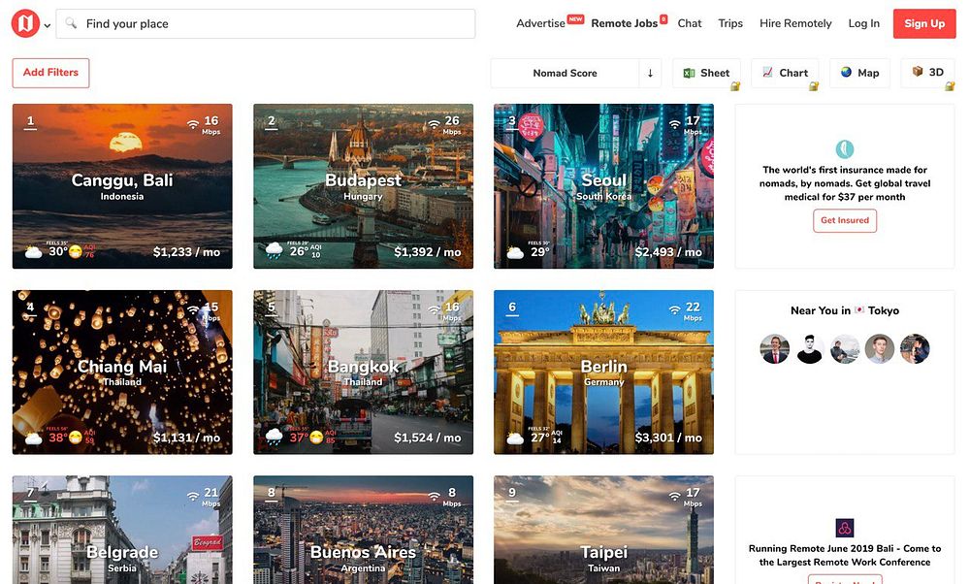Image resolution: width=970 pixels, height=584 pixels.
Task: Click the WiFi icon on Berlin card
Action: coord(675,309)
